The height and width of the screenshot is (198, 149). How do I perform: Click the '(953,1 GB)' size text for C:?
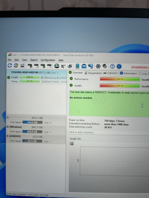pyautogui.click(x=37, y=118)
